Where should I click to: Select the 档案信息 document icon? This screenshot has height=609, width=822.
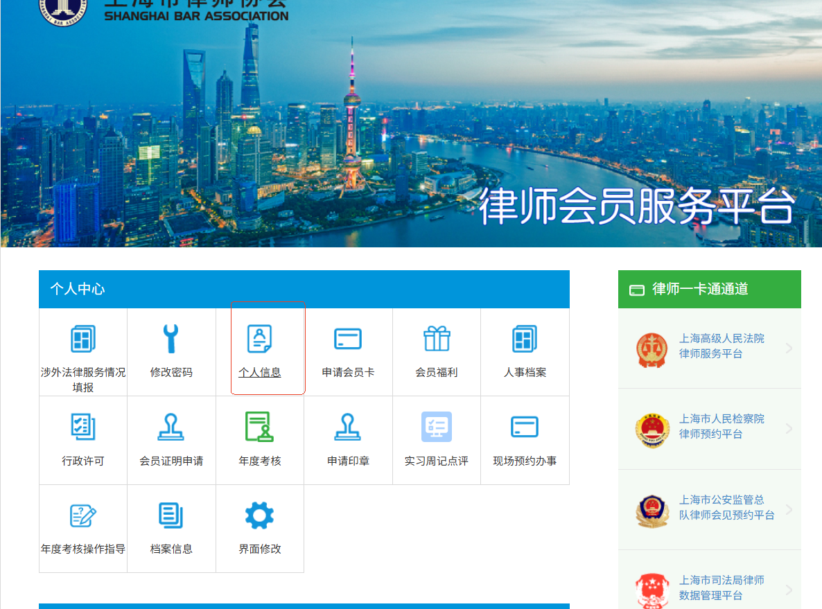click(x=171, y=515)
